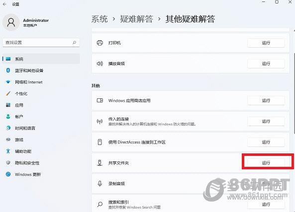Click the 个性化 paintbrush icon

click(8, 93)
